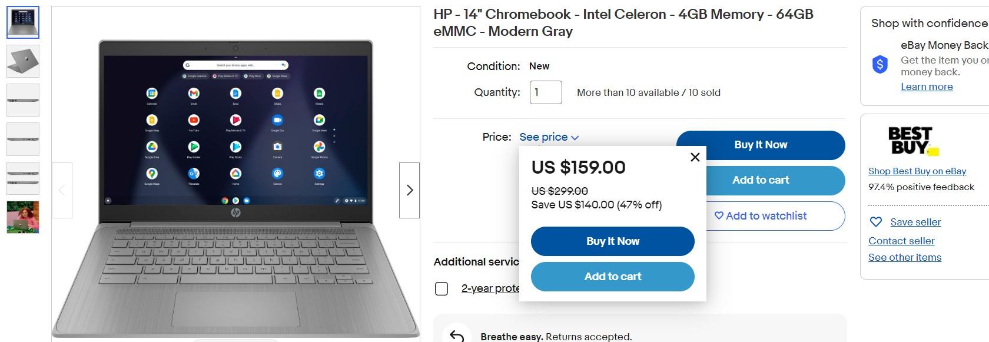The height and width of the screenshot is (342, 989).
Task: Click previous image arrow on gallery
Action: click(62, 190)
